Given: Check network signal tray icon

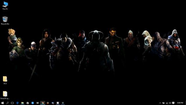Looking at the screenshot, I should 167,103.
